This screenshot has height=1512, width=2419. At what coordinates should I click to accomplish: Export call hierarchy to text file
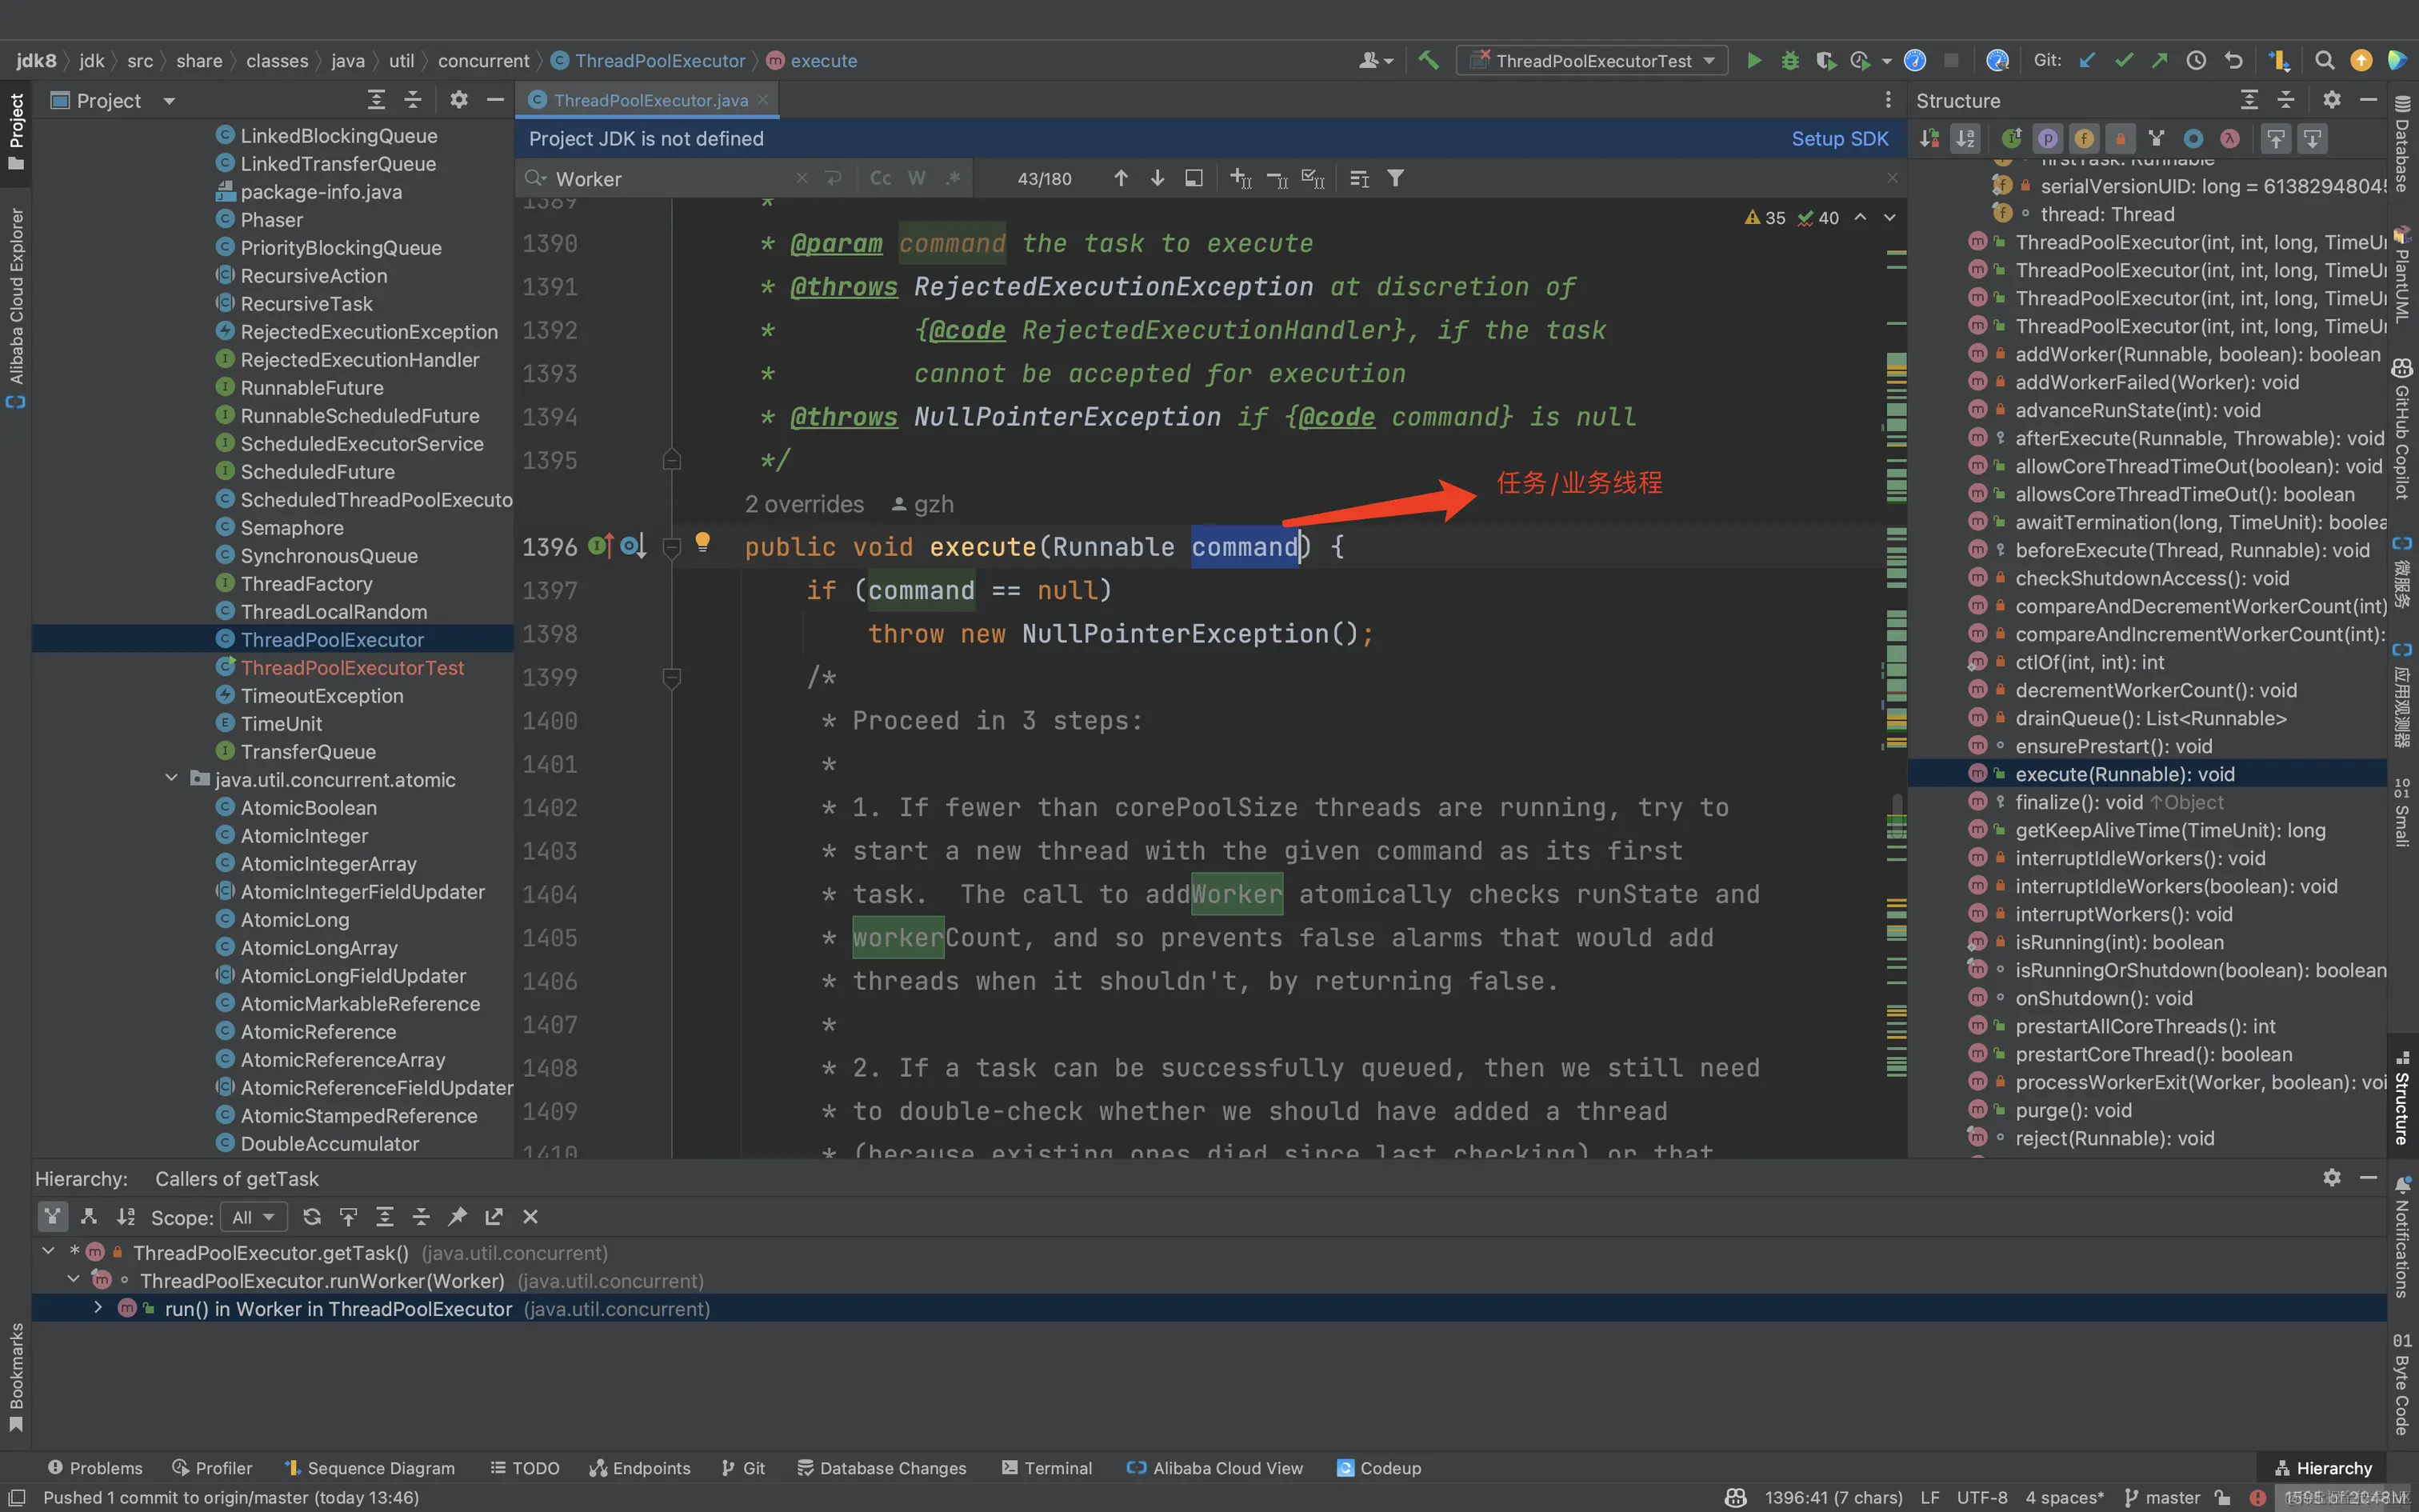tap(494, 1217)
